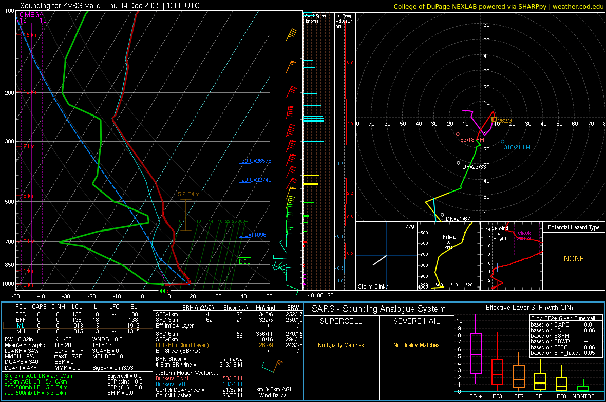Click the SHIP = 0.0 value
Screen dimensions: 606x402
(x=120, y=393)
